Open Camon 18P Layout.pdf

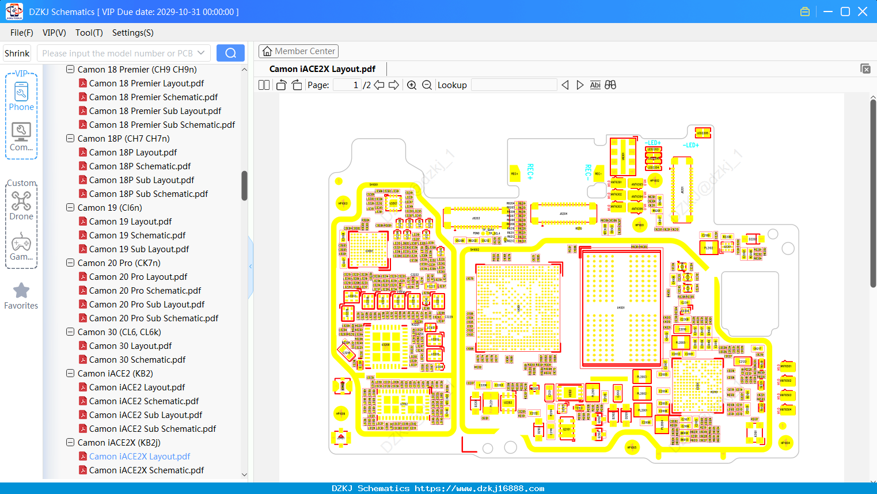tap(133, 153)
